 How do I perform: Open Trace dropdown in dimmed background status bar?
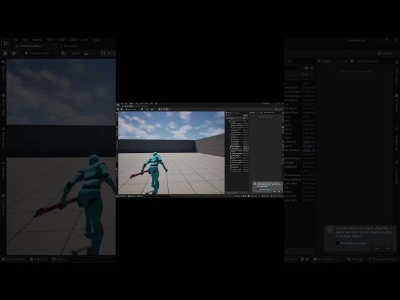click(291, 259)
